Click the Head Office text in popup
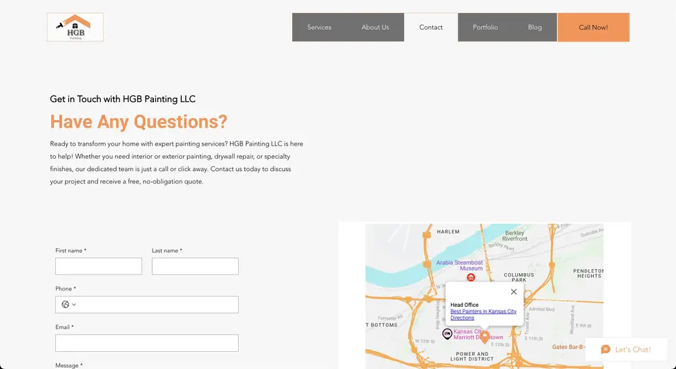The width and height of the screenshot is (676, 369). pyautogui.click(x=464, y=305)
